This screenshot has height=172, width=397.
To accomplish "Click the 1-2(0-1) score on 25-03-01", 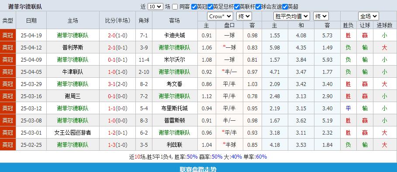I will click(x=117, y=132).
